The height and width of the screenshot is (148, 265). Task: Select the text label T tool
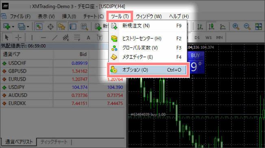[100, 38]
